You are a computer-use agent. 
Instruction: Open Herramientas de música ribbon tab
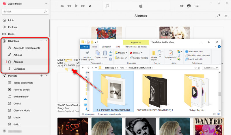pyautogui.click(x=136, y=47)
